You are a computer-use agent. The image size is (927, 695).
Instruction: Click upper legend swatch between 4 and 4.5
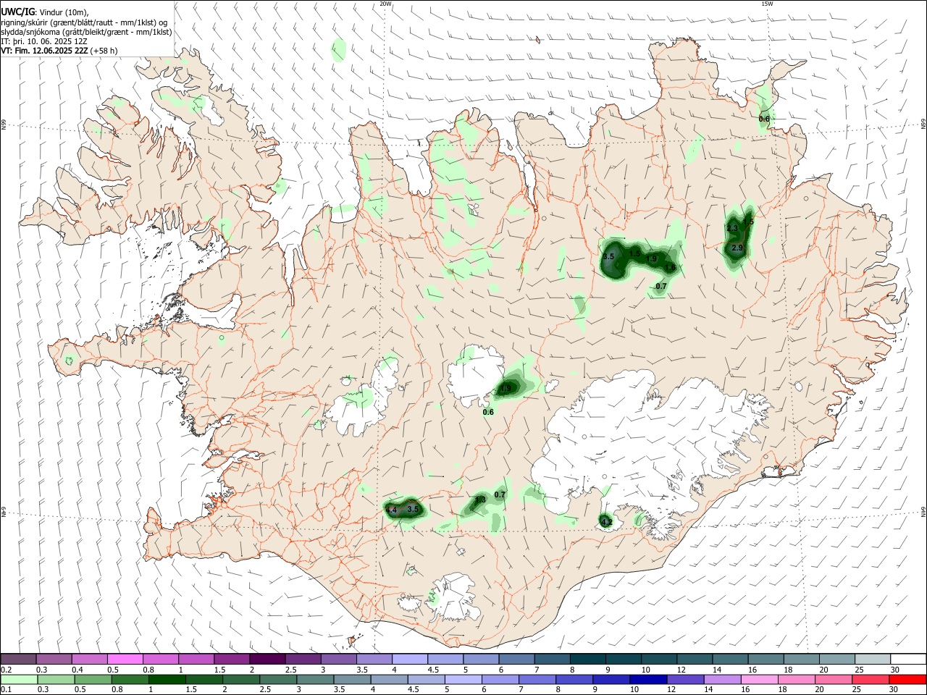coord(409,659)
